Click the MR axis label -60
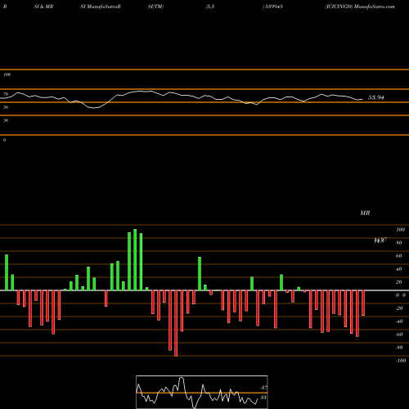409x409 pixels. pyautogui.click(x=399, y=335)
